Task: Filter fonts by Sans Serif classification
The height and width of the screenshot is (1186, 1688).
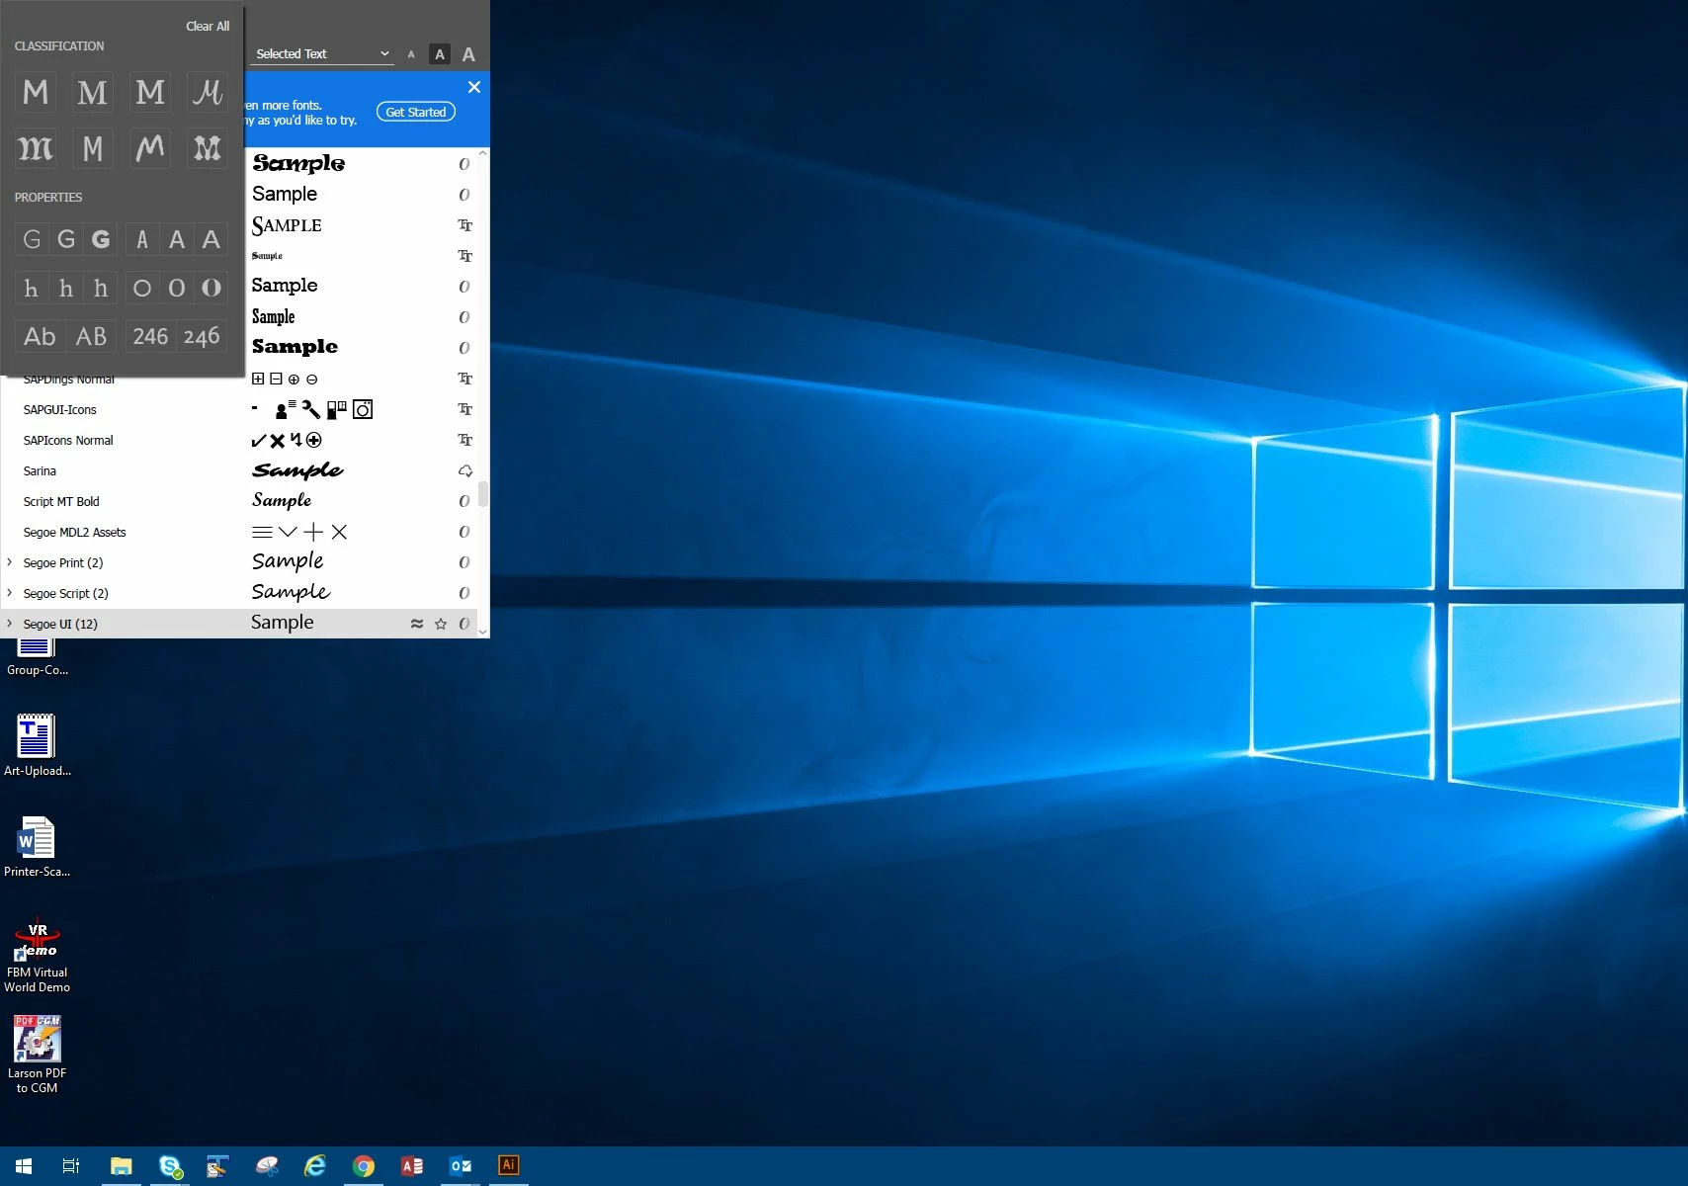Action: pyautogui.click(x=36, y=92)
